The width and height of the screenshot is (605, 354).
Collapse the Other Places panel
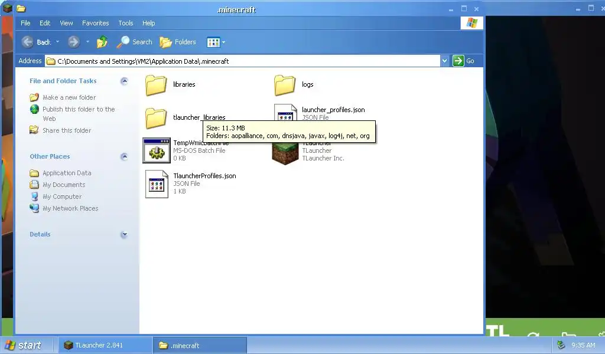coord(124,156)
